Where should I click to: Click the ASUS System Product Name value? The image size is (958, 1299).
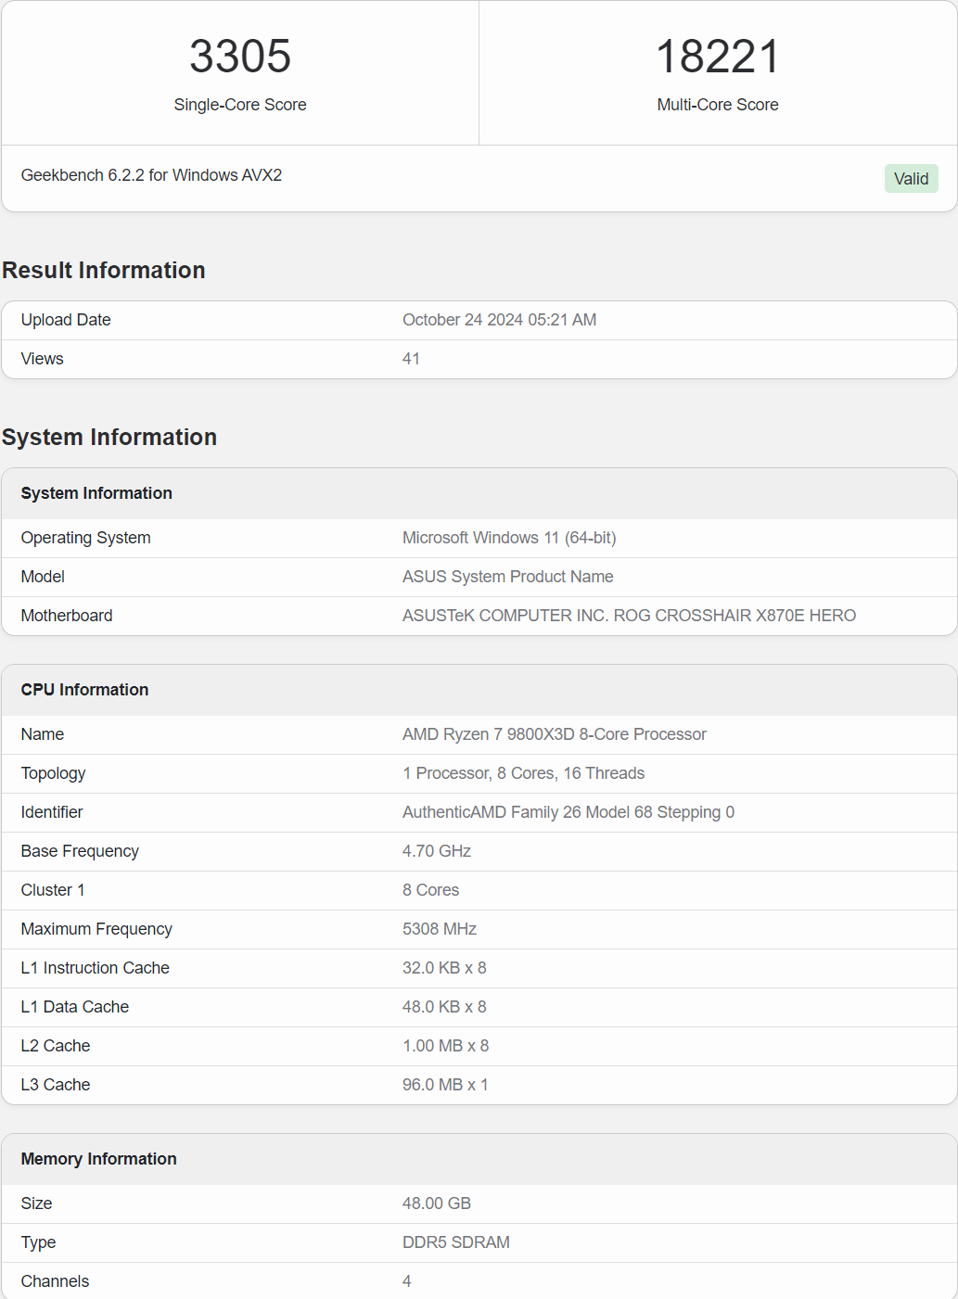point(507,577)
